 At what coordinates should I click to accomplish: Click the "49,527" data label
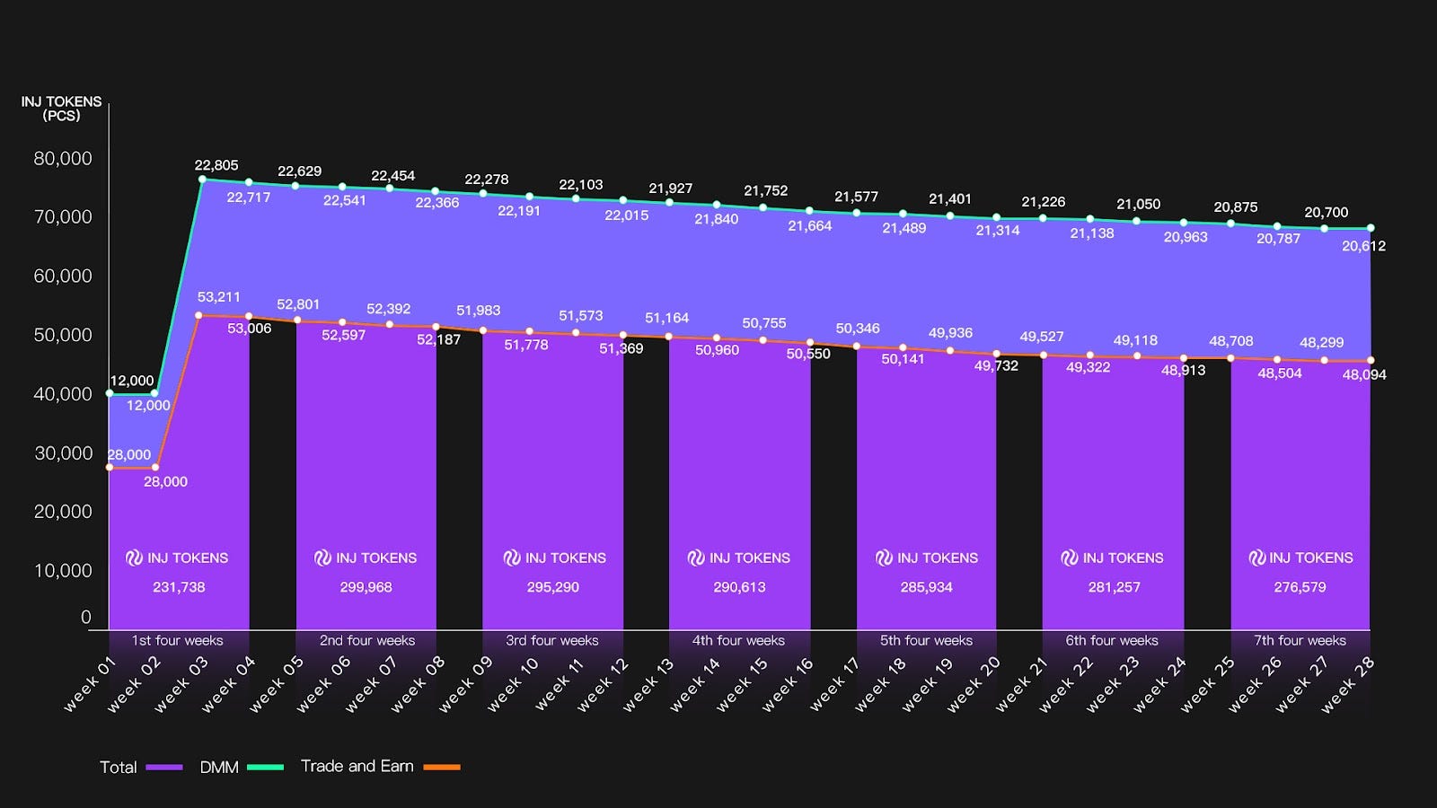1042,337
